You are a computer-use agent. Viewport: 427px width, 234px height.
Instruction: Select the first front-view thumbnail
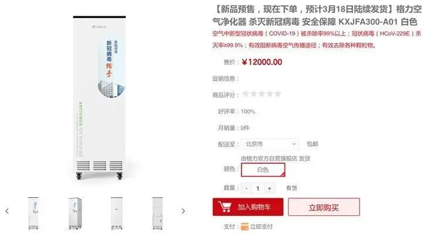33,213
